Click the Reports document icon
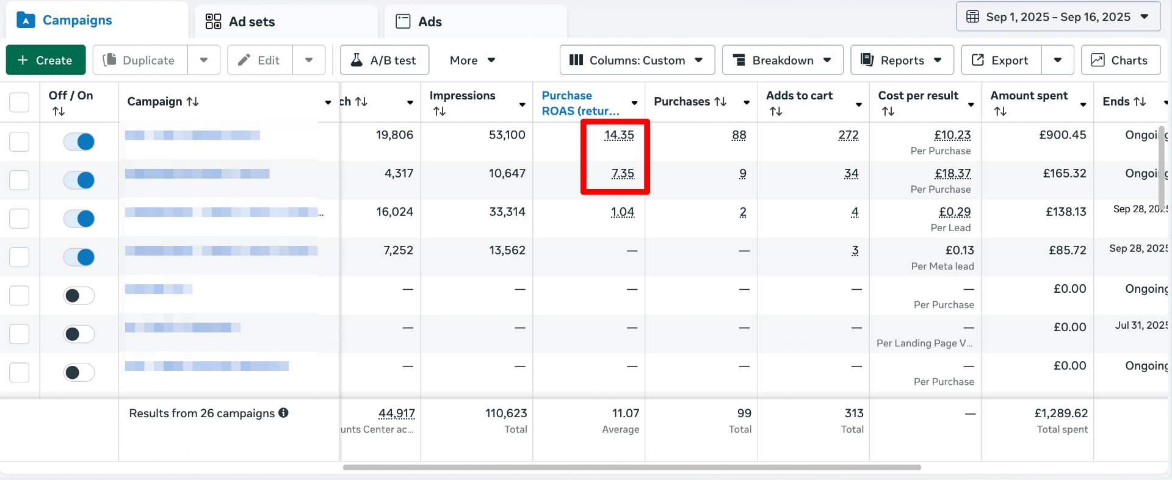The image size is (1172, 480). point(867,60)
